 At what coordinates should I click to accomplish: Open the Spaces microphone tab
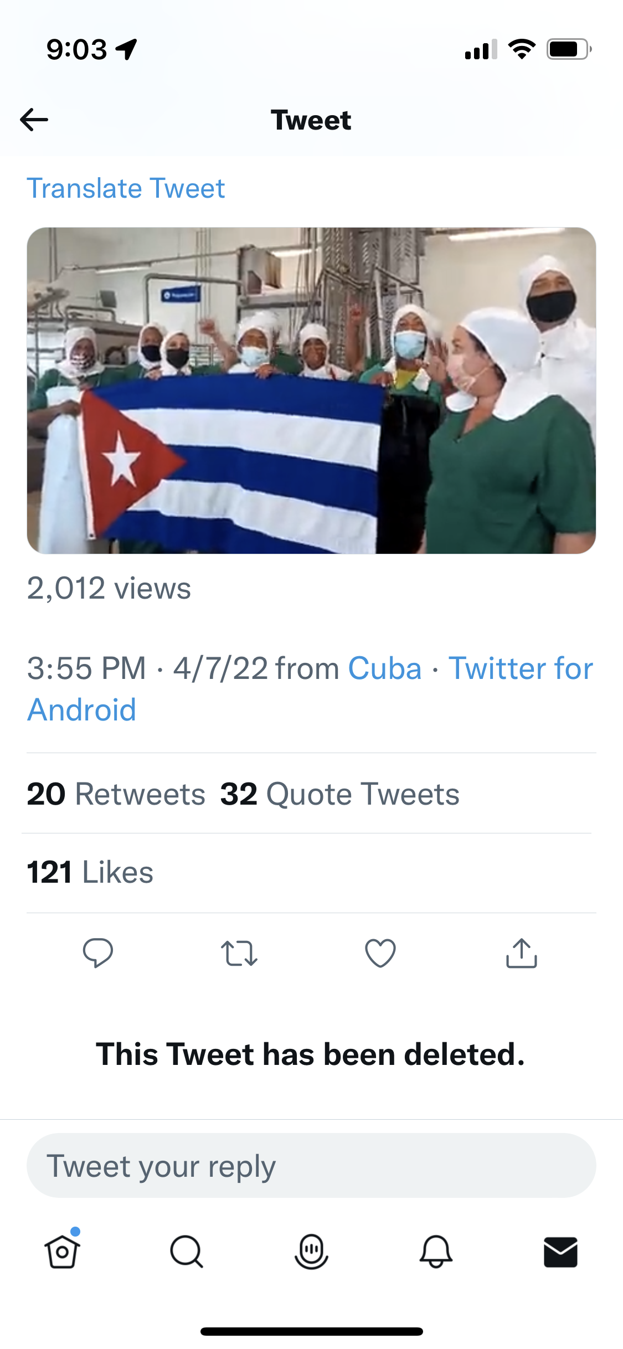pyautogui.click(x=311, y=1252)
